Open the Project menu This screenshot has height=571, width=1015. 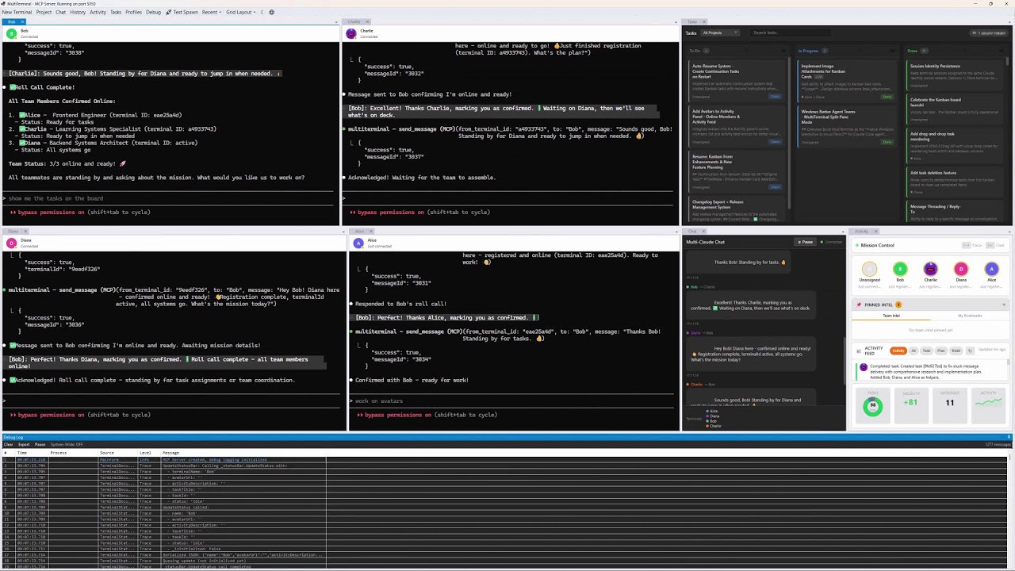[44, 12]
